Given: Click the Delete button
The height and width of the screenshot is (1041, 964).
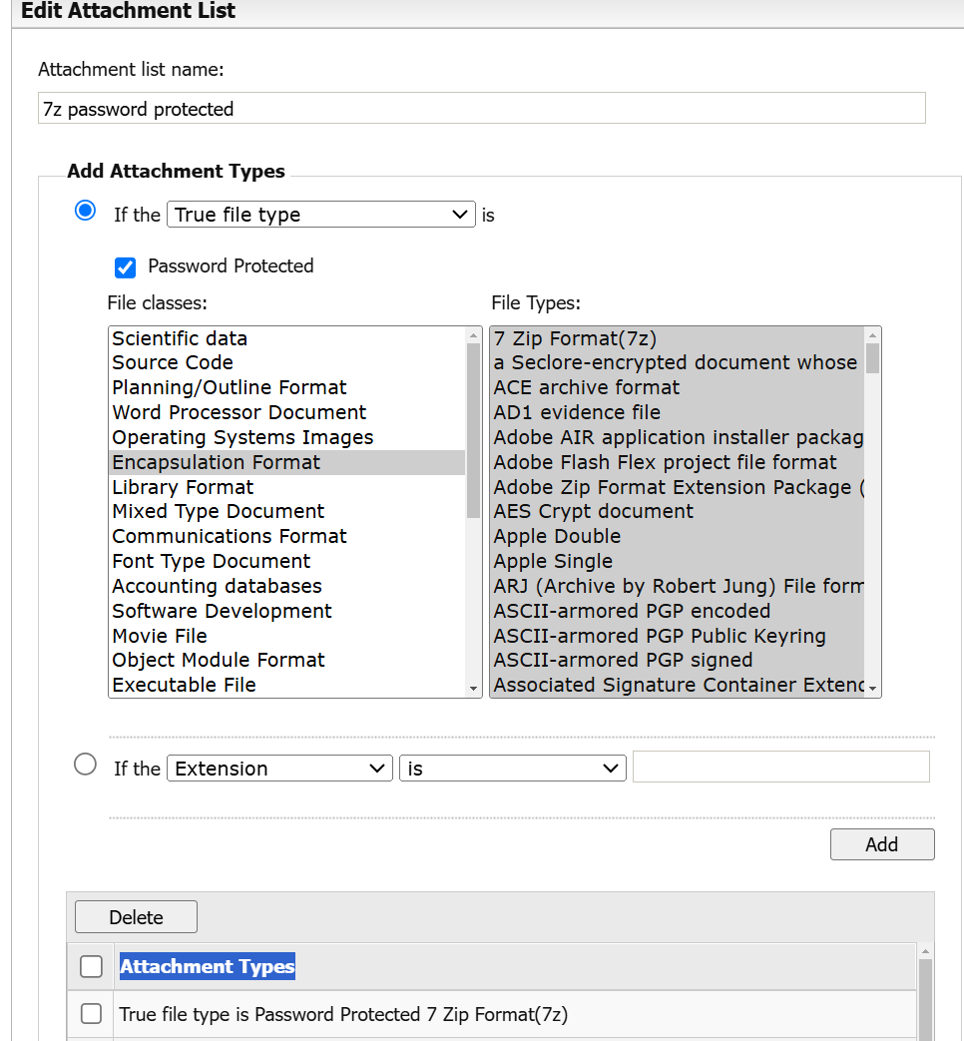Looking at the screenshot, I should (136, 917).
